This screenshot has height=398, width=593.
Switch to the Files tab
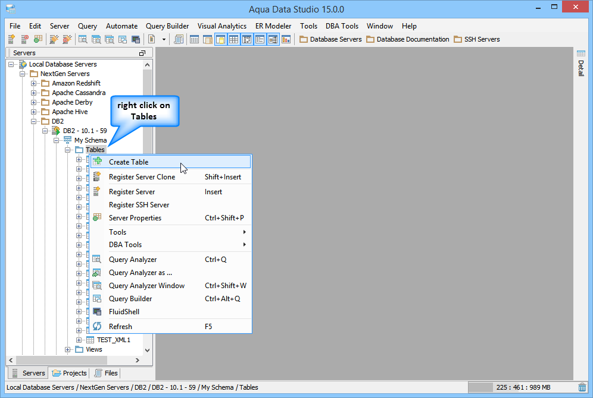(x=106, y=372)
